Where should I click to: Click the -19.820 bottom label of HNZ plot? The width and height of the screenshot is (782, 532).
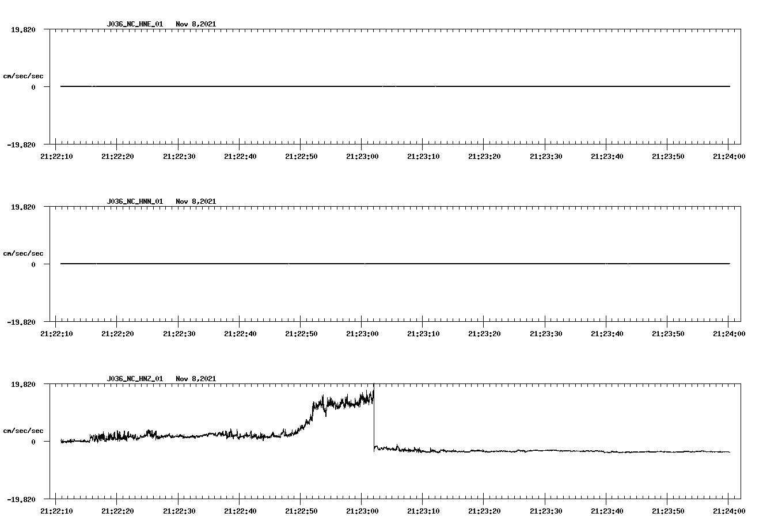[x=21, y=500]
